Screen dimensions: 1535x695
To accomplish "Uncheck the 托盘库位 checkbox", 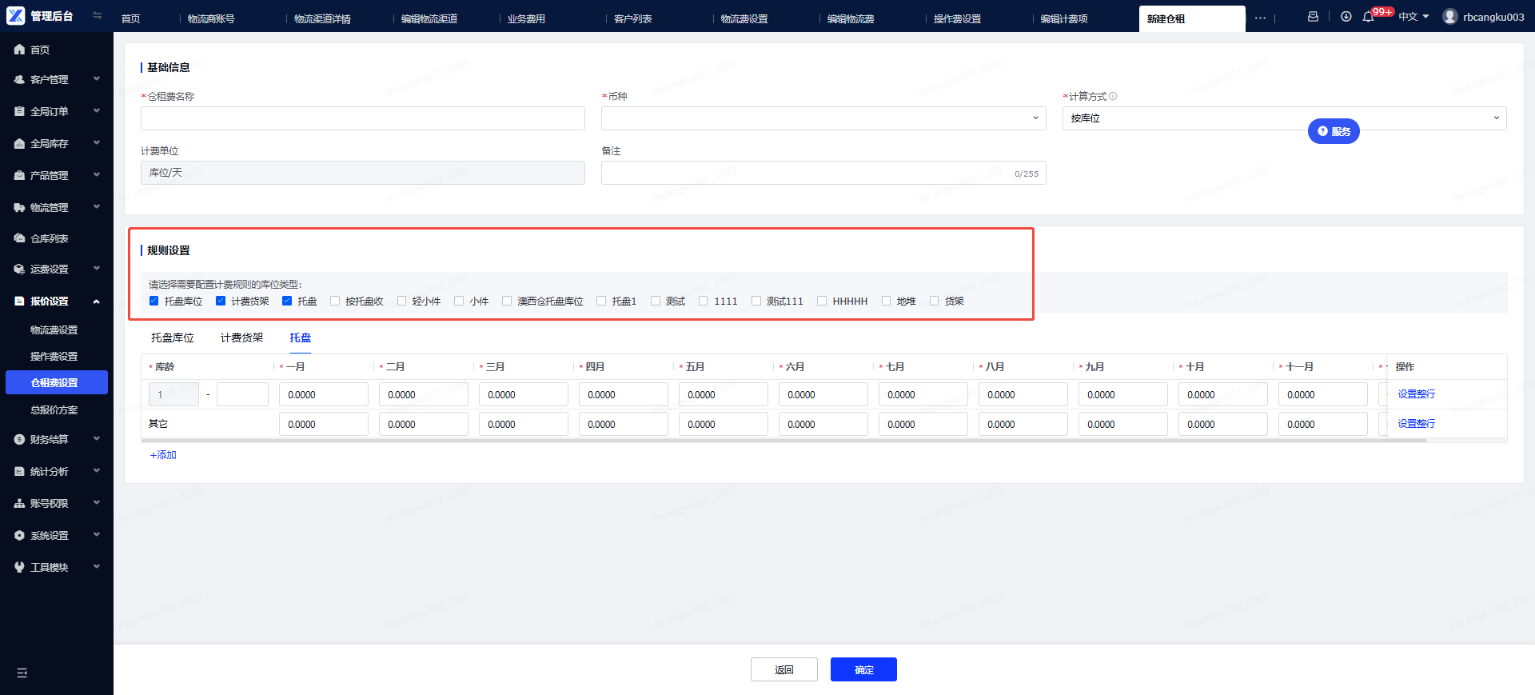I will [x=153, y=301].
